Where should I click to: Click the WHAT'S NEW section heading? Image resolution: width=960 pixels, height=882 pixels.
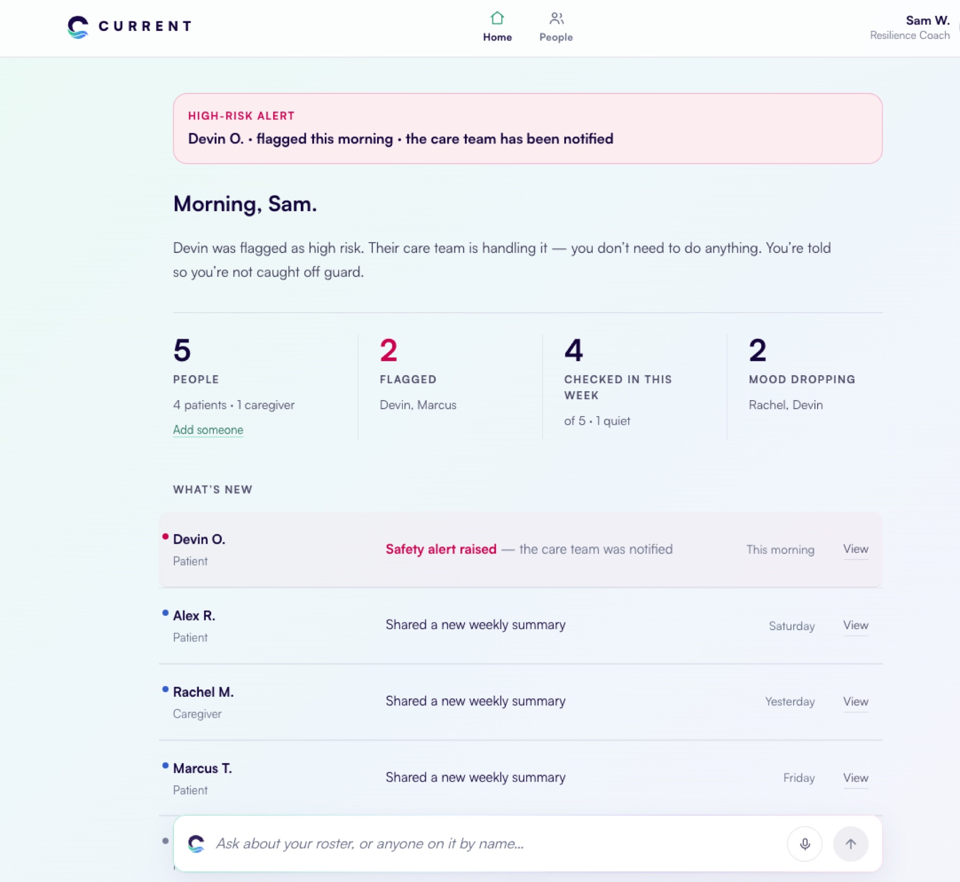(213, 490)
